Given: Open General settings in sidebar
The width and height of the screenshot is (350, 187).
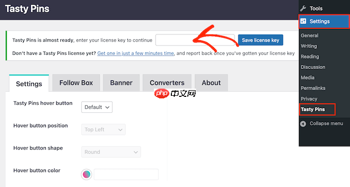Looking at the screenshot, I should tap(309, 36).
